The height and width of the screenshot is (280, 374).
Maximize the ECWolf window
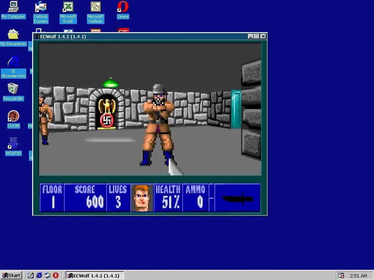(257, 36)
